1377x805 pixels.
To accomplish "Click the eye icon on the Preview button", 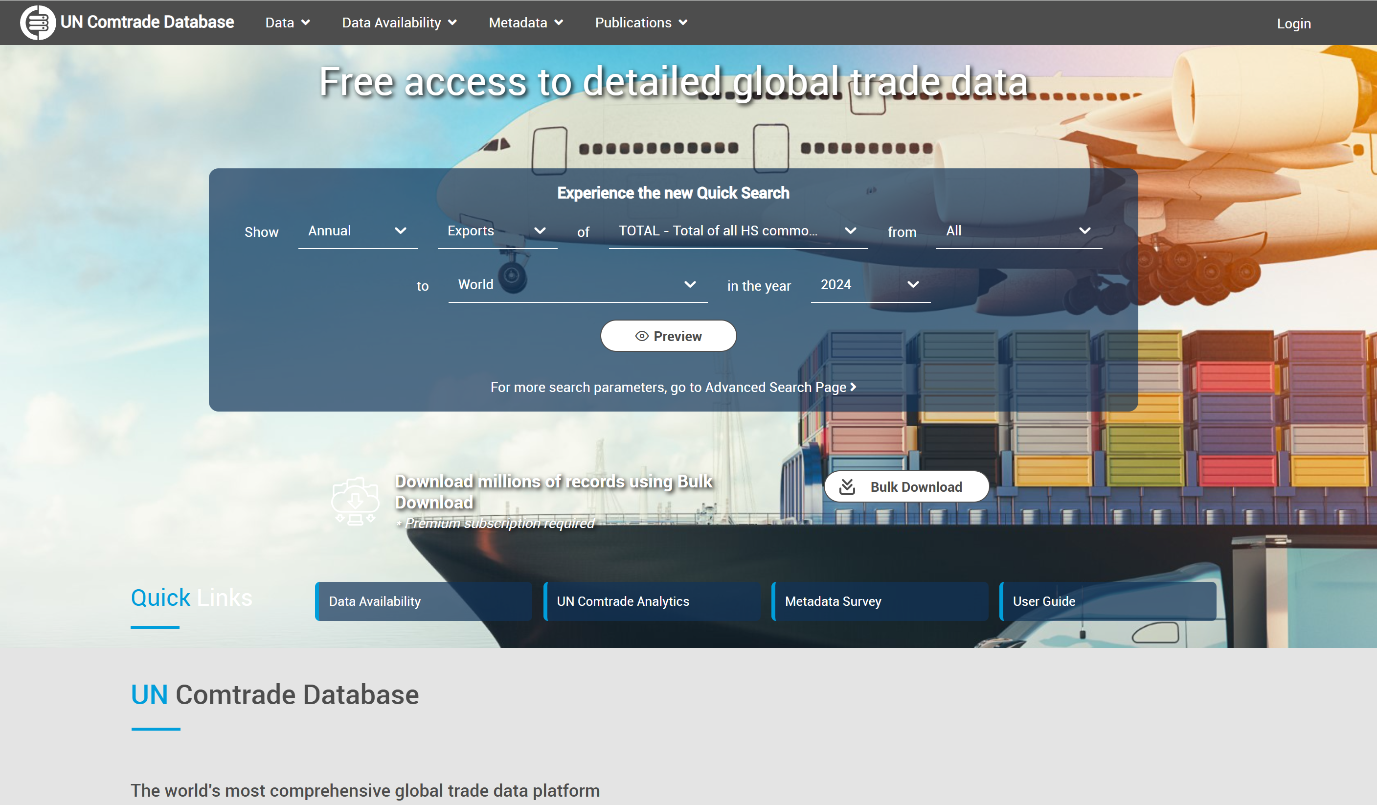I will 641,336.
